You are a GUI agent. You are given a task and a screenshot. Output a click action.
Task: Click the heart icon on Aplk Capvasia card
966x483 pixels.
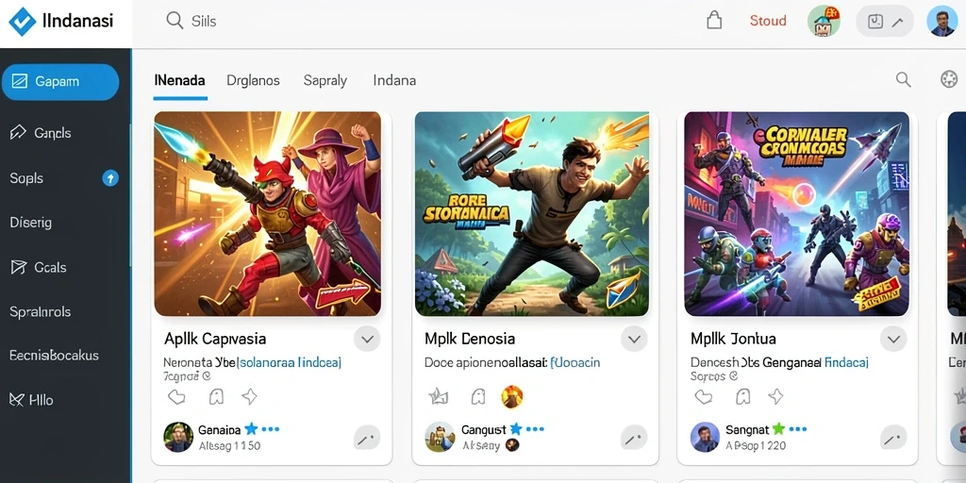pos(176,397)
